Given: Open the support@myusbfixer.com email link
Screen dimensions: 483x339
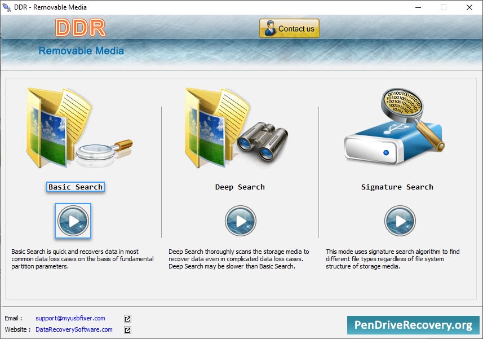Looking at the screenshot, I should [70, 318].
